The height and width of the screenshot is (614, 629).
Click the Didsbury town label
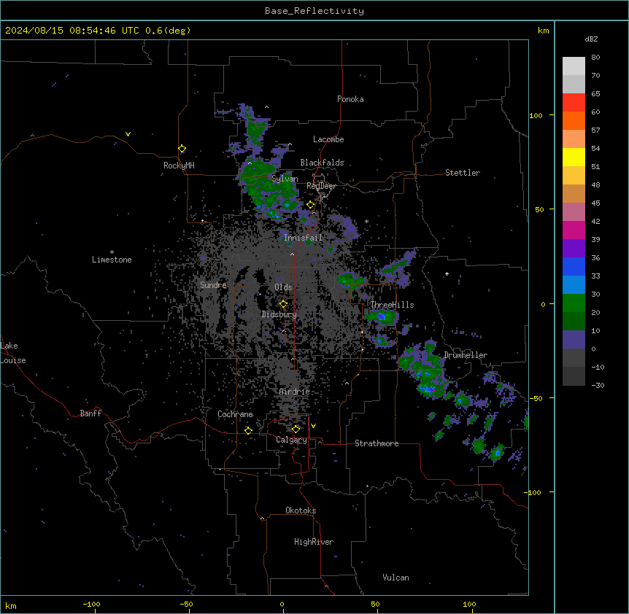coord(279,314)
